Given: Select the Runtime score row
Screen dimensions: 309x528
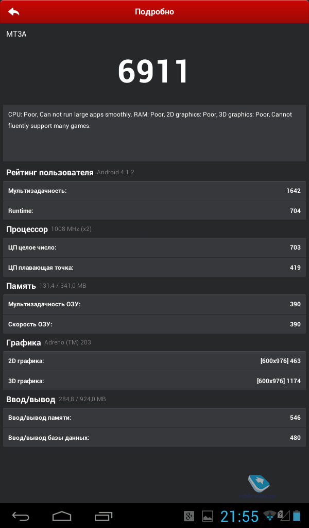Looking at the screenshot, I should [154, 211].
